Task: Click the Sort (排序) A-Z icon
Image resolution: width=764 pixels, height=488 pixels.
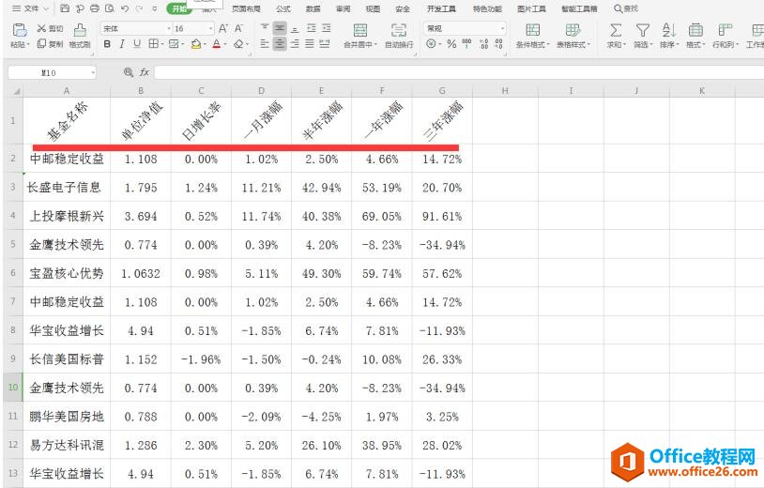Action: (668, 30)
